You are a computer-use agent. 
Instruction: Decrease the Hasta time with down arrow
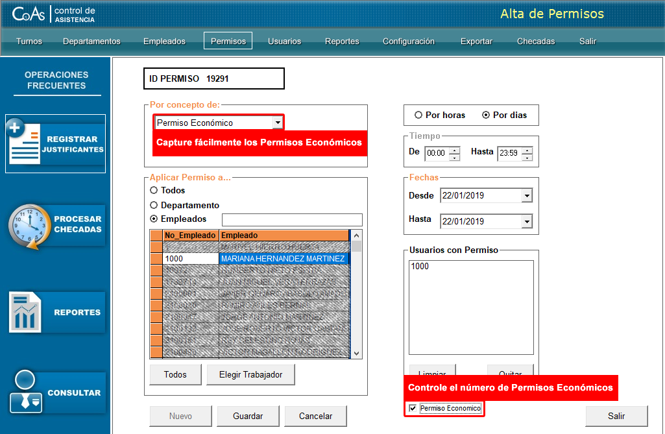[x=527, y=157]
